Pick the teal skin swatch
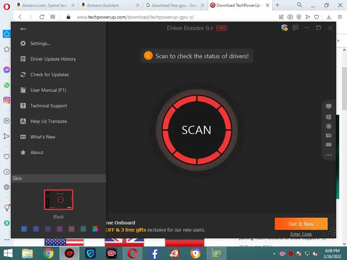This screenshot has height=260, width=347. pyautogui.click(x=83, y=229)
